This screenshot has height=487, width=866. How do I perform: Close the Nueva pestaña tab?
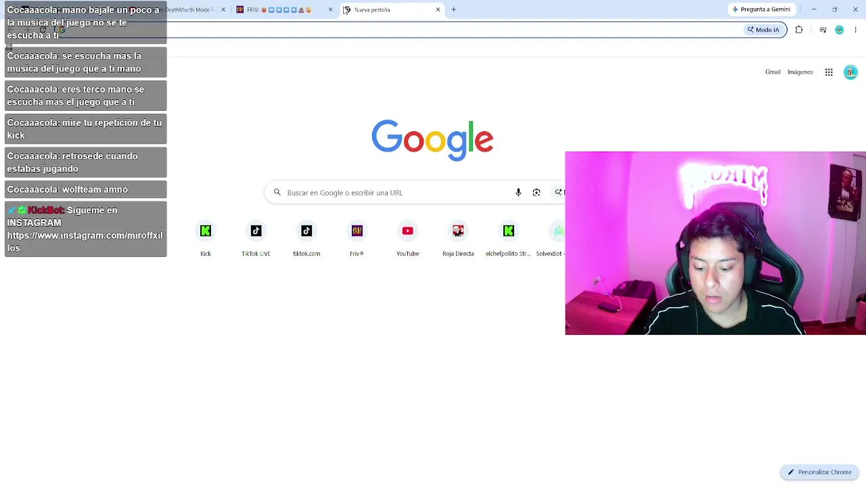[438, 9]
